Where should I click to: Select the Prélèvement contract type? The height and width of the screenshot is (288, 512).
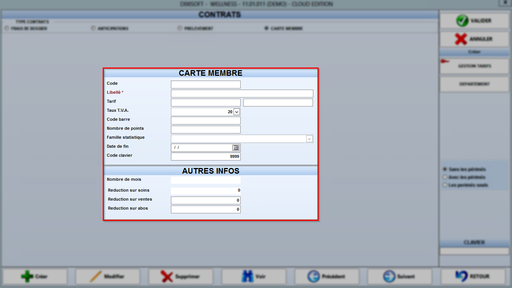pos(180,28)
